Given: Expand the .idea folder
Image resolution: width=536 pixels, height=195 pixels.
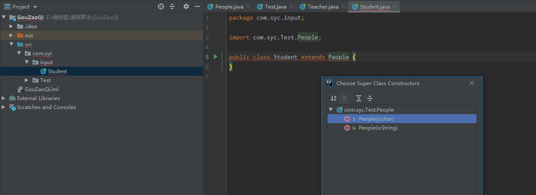Looking at the screenshot, I should (x=11, y=27).
